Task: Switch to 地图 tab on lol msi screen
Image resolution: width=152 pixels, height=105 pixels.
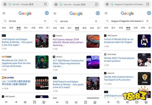Action: click(33, 28)
